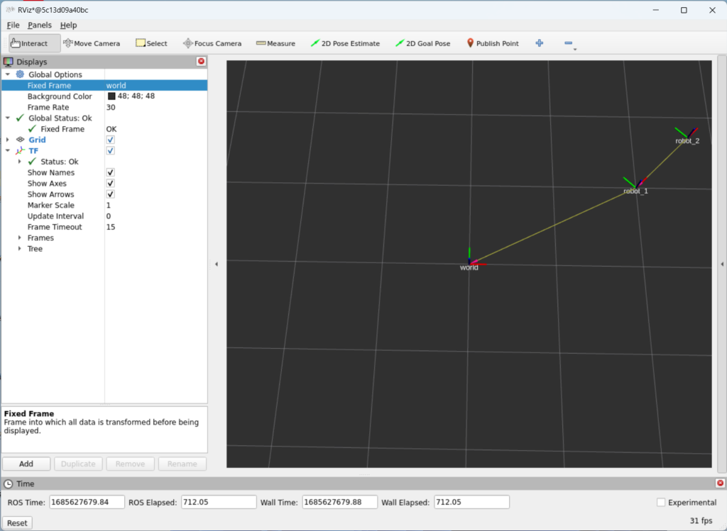Click the Time panel clock icon
The height and width of the screenshot is (531, 727).
coord(9,484)
